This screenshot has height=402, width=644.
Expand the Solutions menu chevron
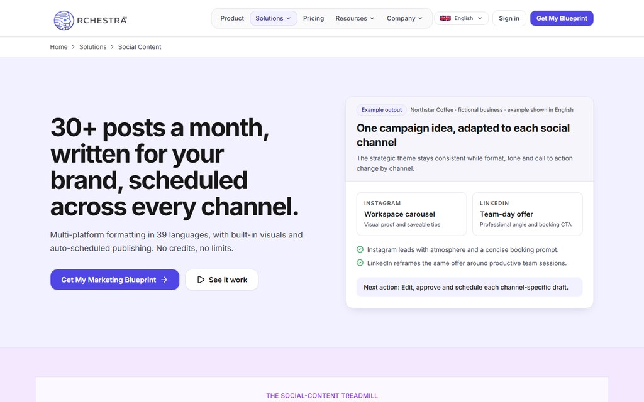(288, 18)
